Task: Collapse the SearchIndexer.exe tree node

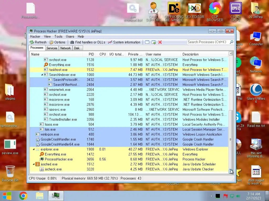Action: click(42, 75)
